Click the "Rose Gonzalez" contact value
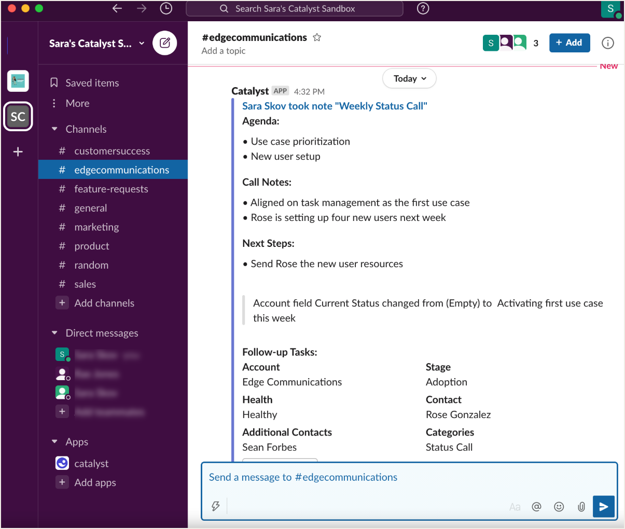625x529 pixels. (459, 415)
